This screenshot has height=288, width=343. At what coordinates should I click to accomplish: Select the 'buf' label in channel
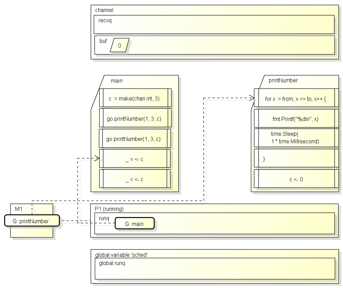pos(103,41)
